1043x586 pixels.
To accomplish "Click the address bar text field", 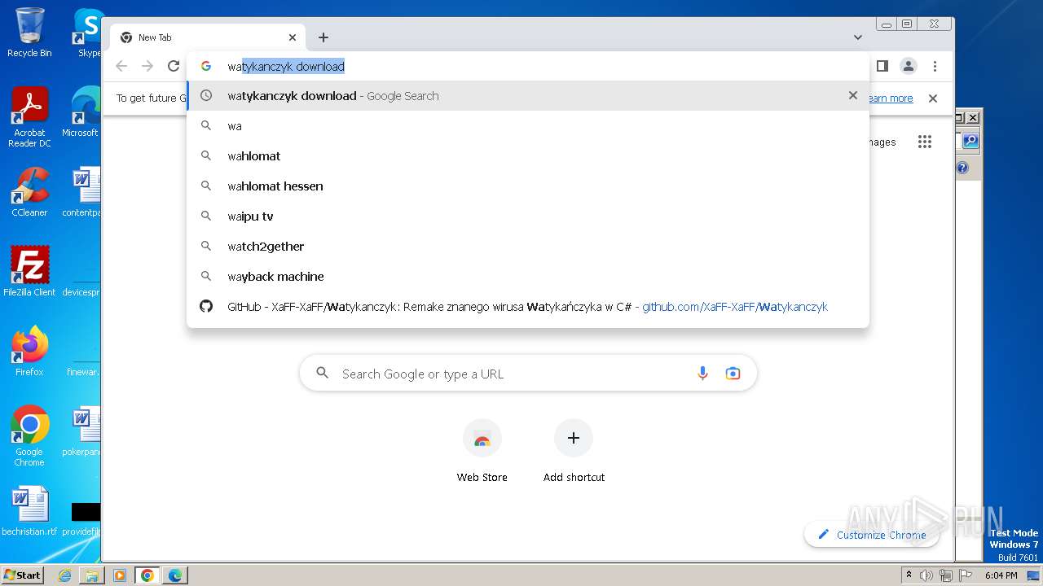I will tap(530, 66).
